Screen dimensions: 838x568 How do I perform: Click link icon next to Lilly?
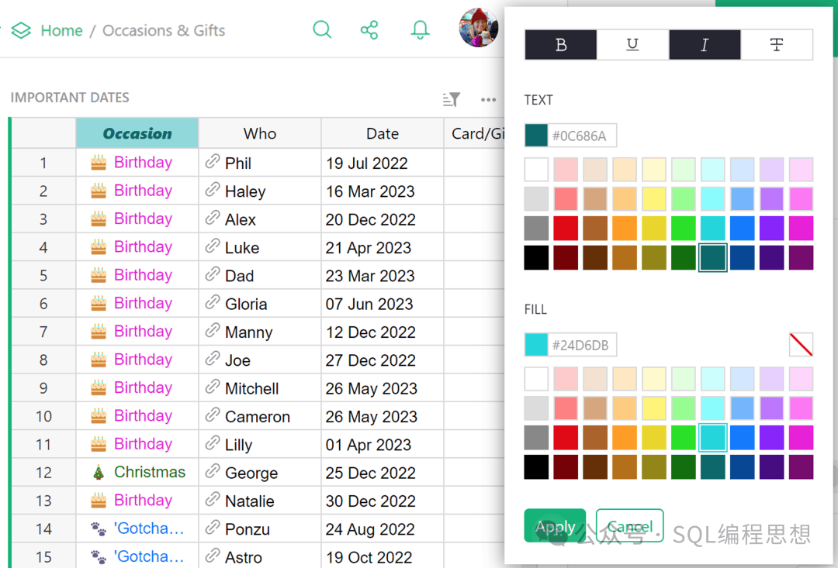tap(213, 443)
